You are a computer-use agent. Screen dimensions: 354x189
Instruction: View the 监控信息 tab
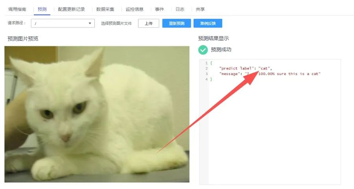coord(135,9)
